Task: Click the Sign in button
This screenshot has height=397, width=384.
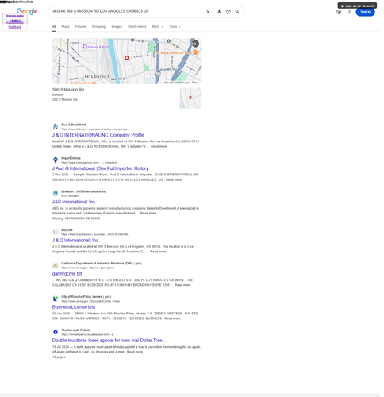Action: pos(365,12)
